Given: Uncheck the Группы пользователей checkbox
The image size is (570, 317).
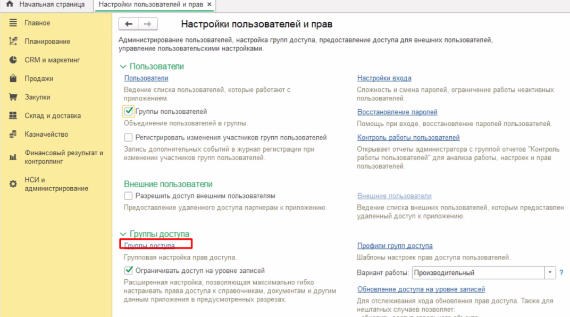Looking at the screenshot, I should (x=128, y=112).
